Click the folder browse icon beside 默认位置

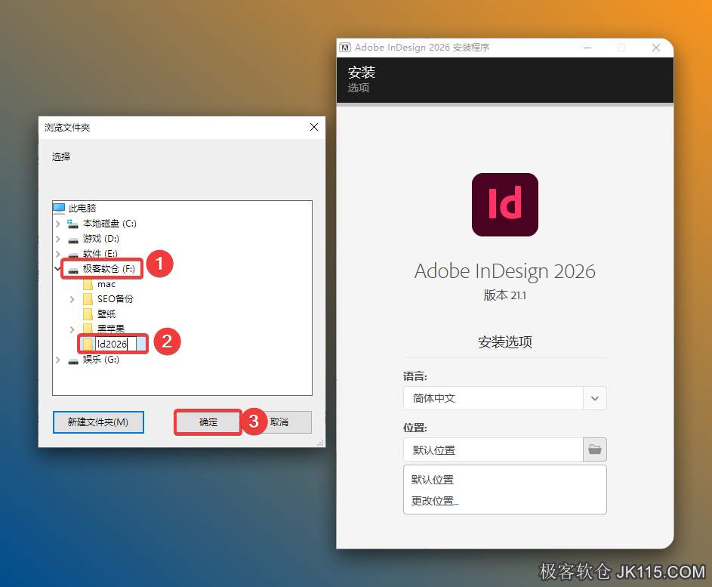pyautogui.click(x=594, y=450)
